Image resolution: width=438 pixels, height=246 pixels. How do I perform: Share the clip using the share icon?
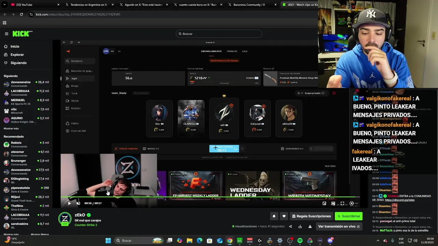tap(291, 227)
